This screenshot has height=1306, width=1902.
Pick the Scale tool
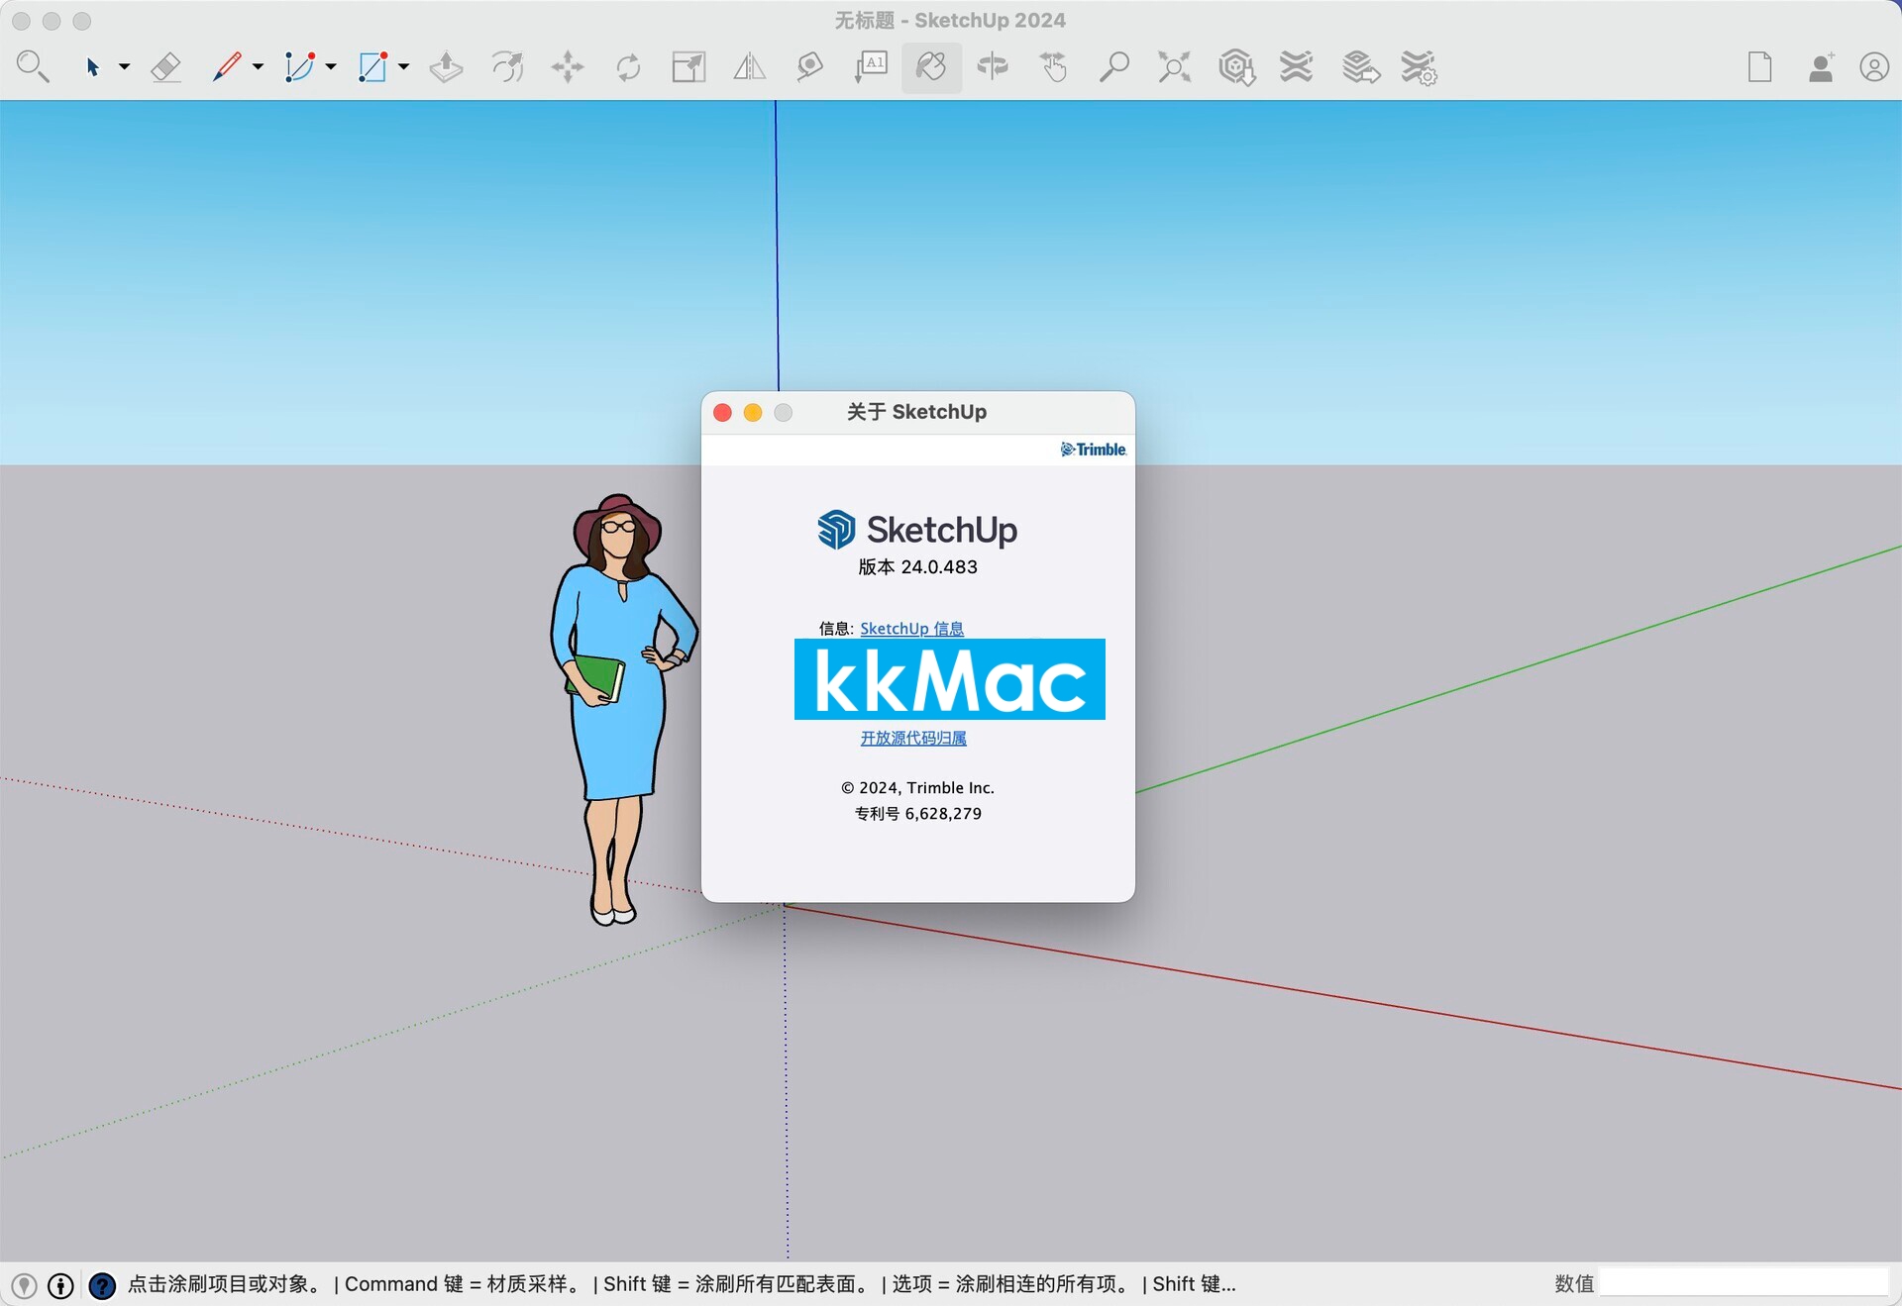point(688,67)
